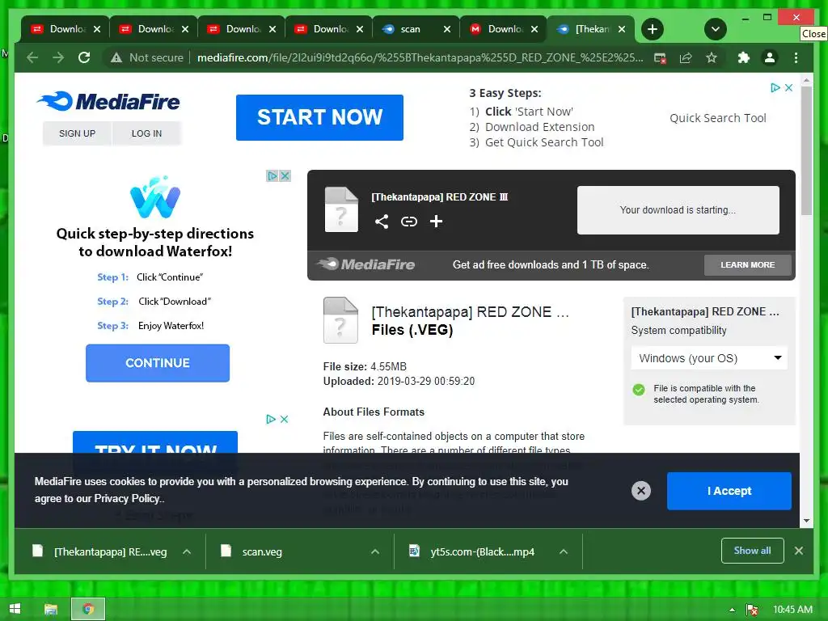Click the MediaFire logo in header
Screen dimensions: 828x621
(x=109, y=101)
